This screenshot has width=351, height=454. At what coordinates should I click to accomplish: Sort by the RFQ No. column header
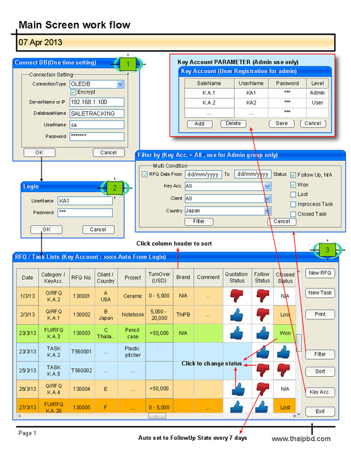pyautogui.click(x=82, y=277)
